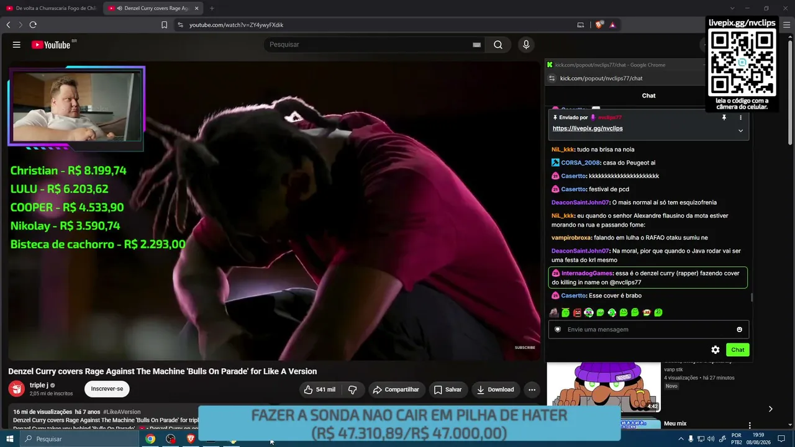Open vampirobroxa's username in chat
Image resolution: width=795 pixels, height=447 pixels.
pyautogui.click(x=571, y=238)
